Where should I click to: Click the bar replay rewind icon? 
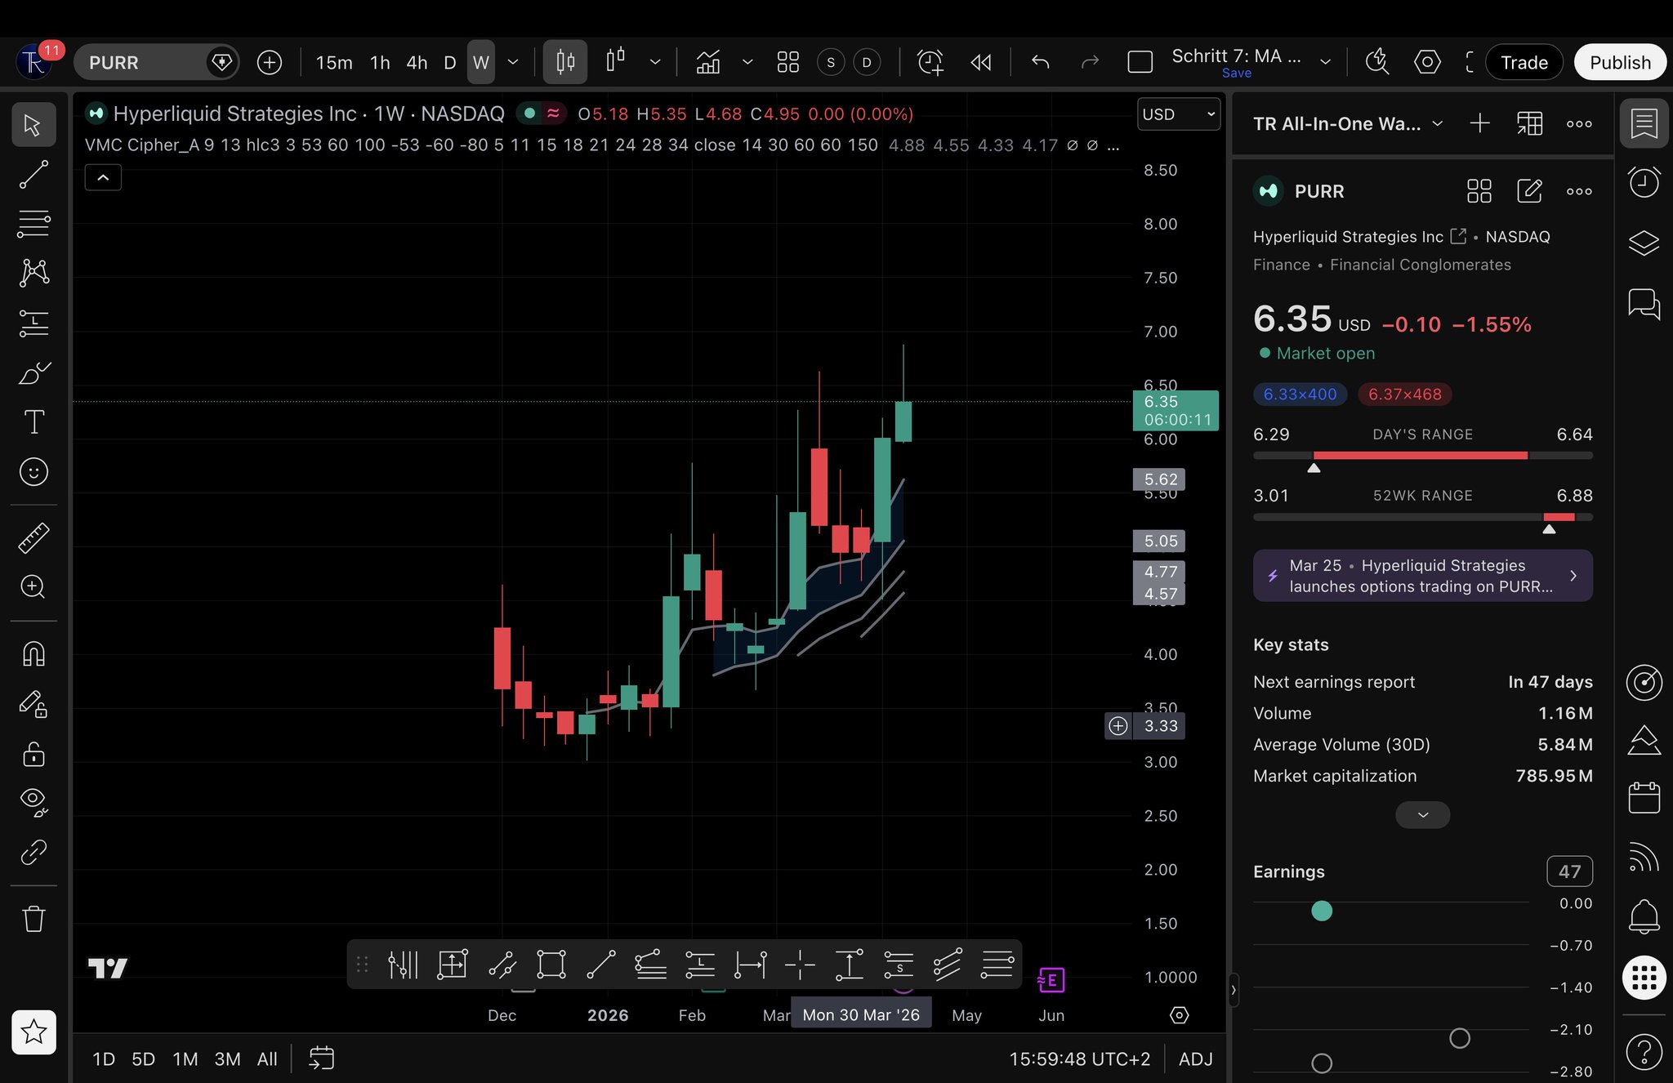pyautogui.click(x=981, y=62)
